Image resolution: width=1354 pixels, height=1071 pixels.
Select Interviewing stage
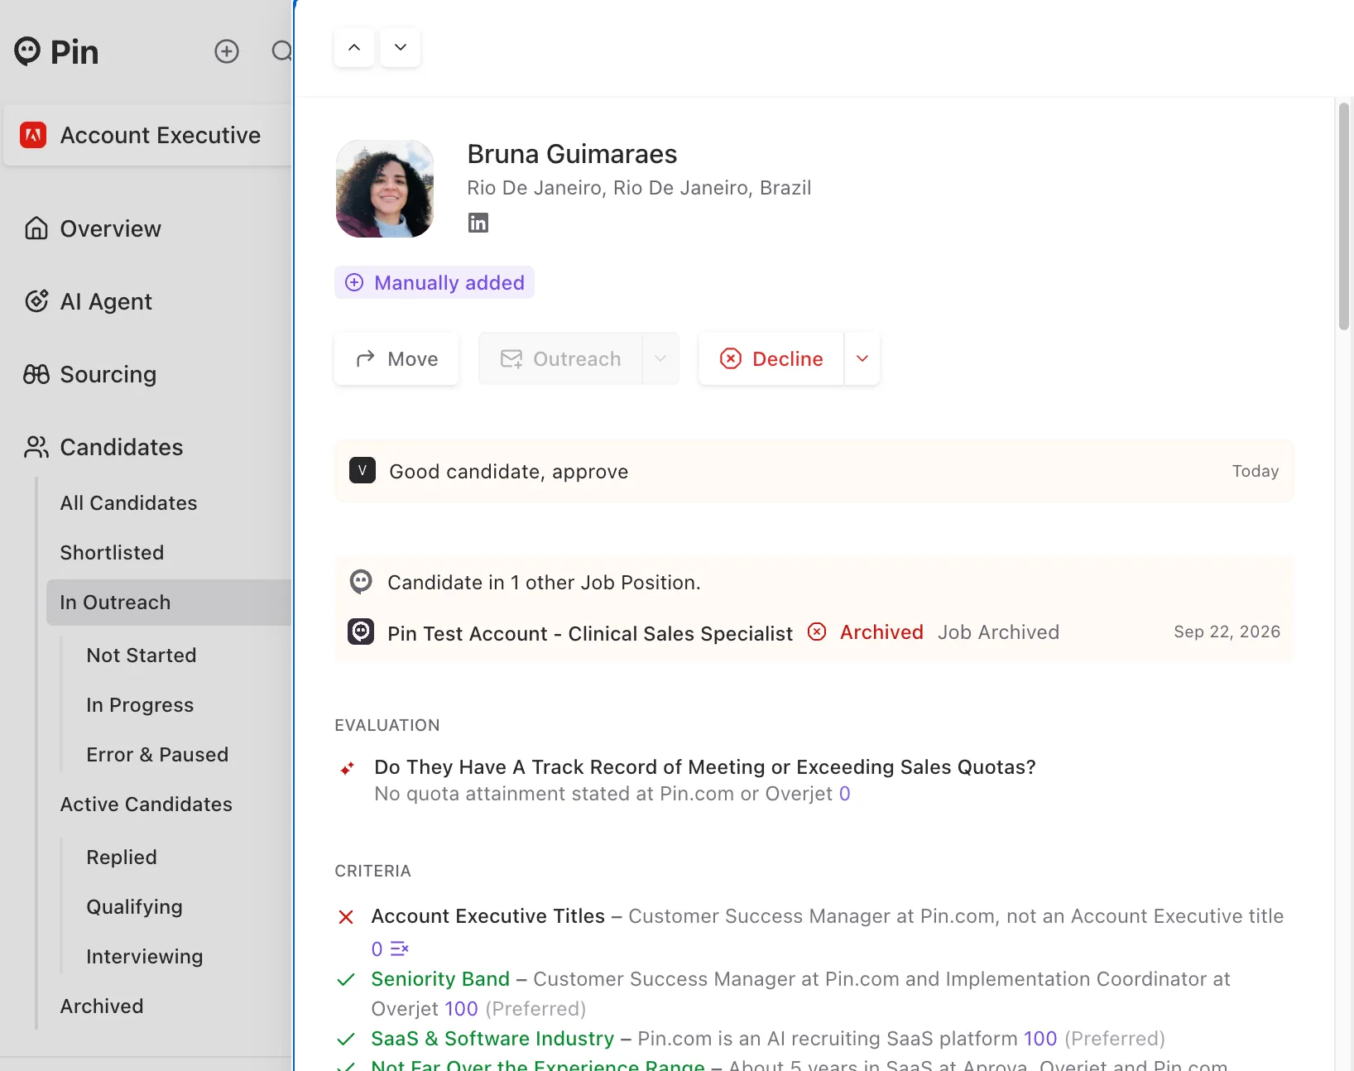pos(145,957)
